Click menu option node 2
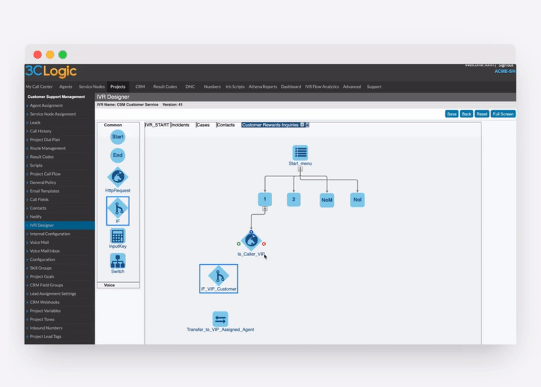541x387 pixels. click(293, 199)
